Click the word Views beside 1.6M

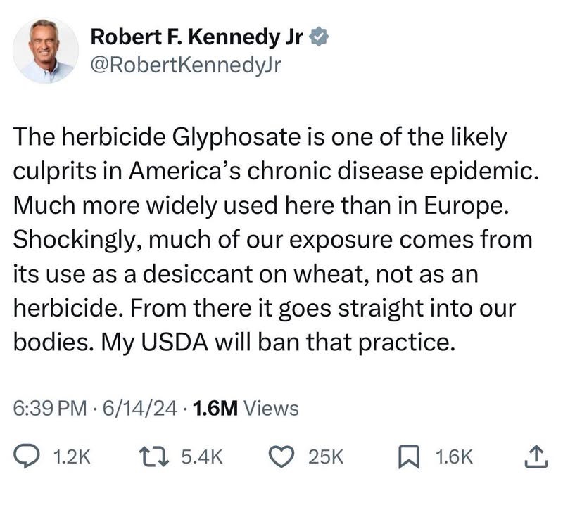click(271, 408)
